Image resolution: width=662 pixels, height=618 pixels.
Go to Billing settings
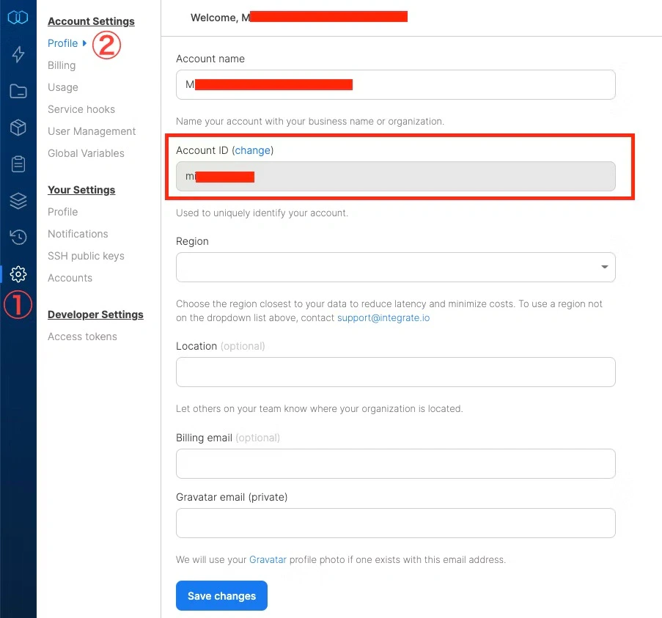point(62,65)
